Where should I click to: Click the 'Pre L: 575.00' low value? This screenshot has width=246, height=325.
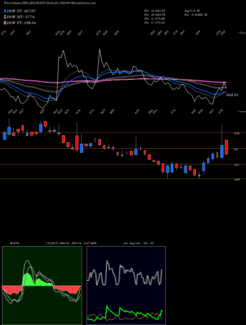click(x=154, y=19)
